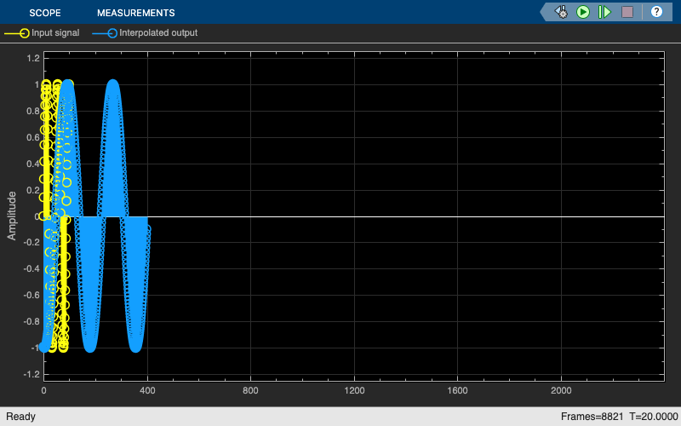Screen dimensions: 681x426
Task: Click x-axis tick label 1200
Action: 354,390
